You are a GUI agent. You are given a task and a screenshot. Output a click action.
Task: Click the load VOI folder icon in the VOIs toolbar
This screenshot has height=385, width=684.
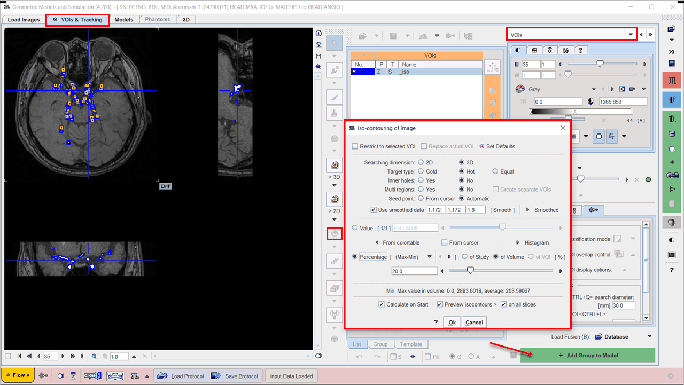pyautogui.click(x=363, y=36)
